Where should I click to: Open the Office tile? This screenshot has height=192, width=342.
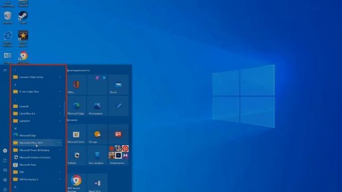(x=77, y=85)
